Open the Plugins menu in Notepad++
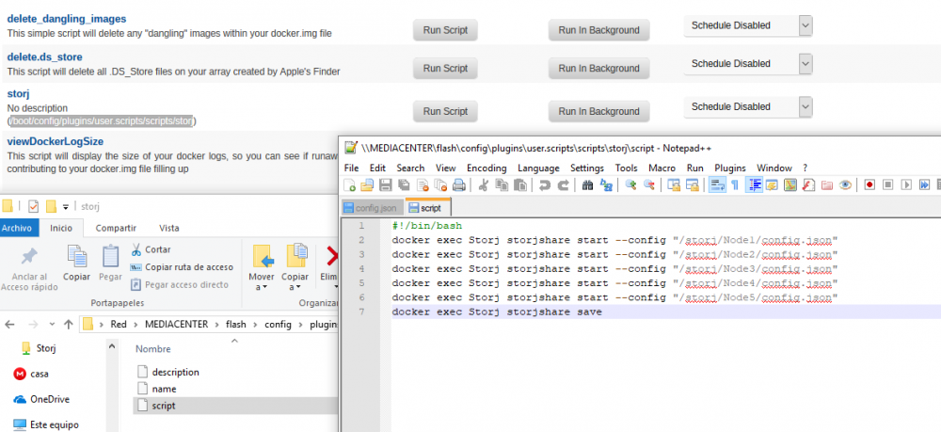941x432 pixels. pyautogui.click(x=730, y=168)
